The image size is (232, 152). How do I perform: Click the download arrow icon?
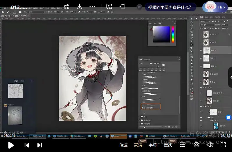tap(79, 6)
